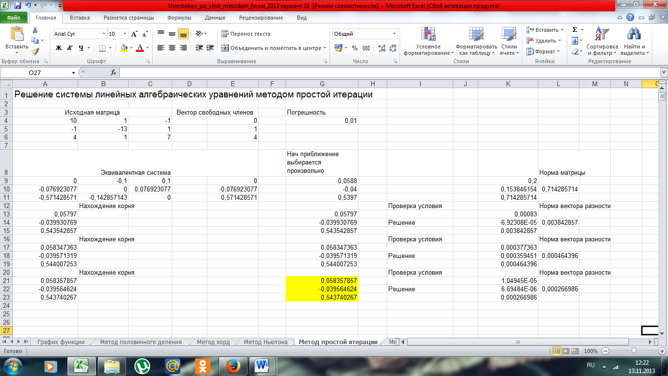Click the Undo arrow icon
Screen dimensions: 668x376
point(29,6)
